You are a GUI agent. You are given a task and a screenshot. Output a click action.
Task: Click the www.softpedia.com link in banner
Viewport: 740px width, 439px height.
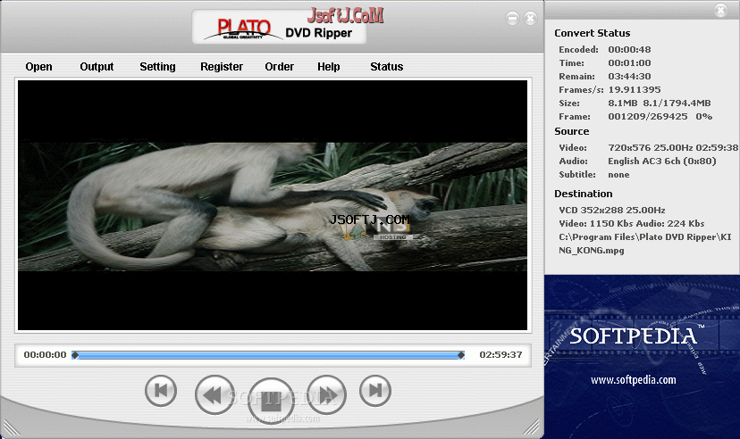(634, 379)
